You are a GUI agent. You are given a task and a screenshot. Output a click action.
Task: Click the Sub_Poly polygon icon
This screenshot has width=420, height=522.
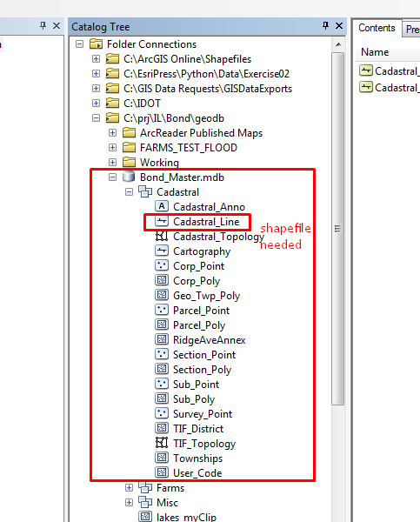pyautogui.click(x=162, y=398)
